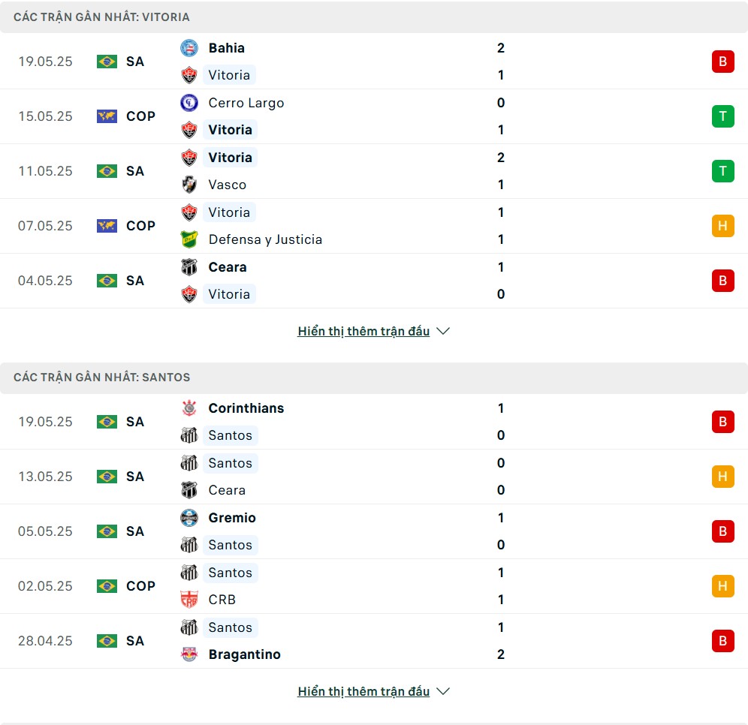The image size is (748, 725).
Task: Click the CRB club crest icon
Action: point(189,600)
